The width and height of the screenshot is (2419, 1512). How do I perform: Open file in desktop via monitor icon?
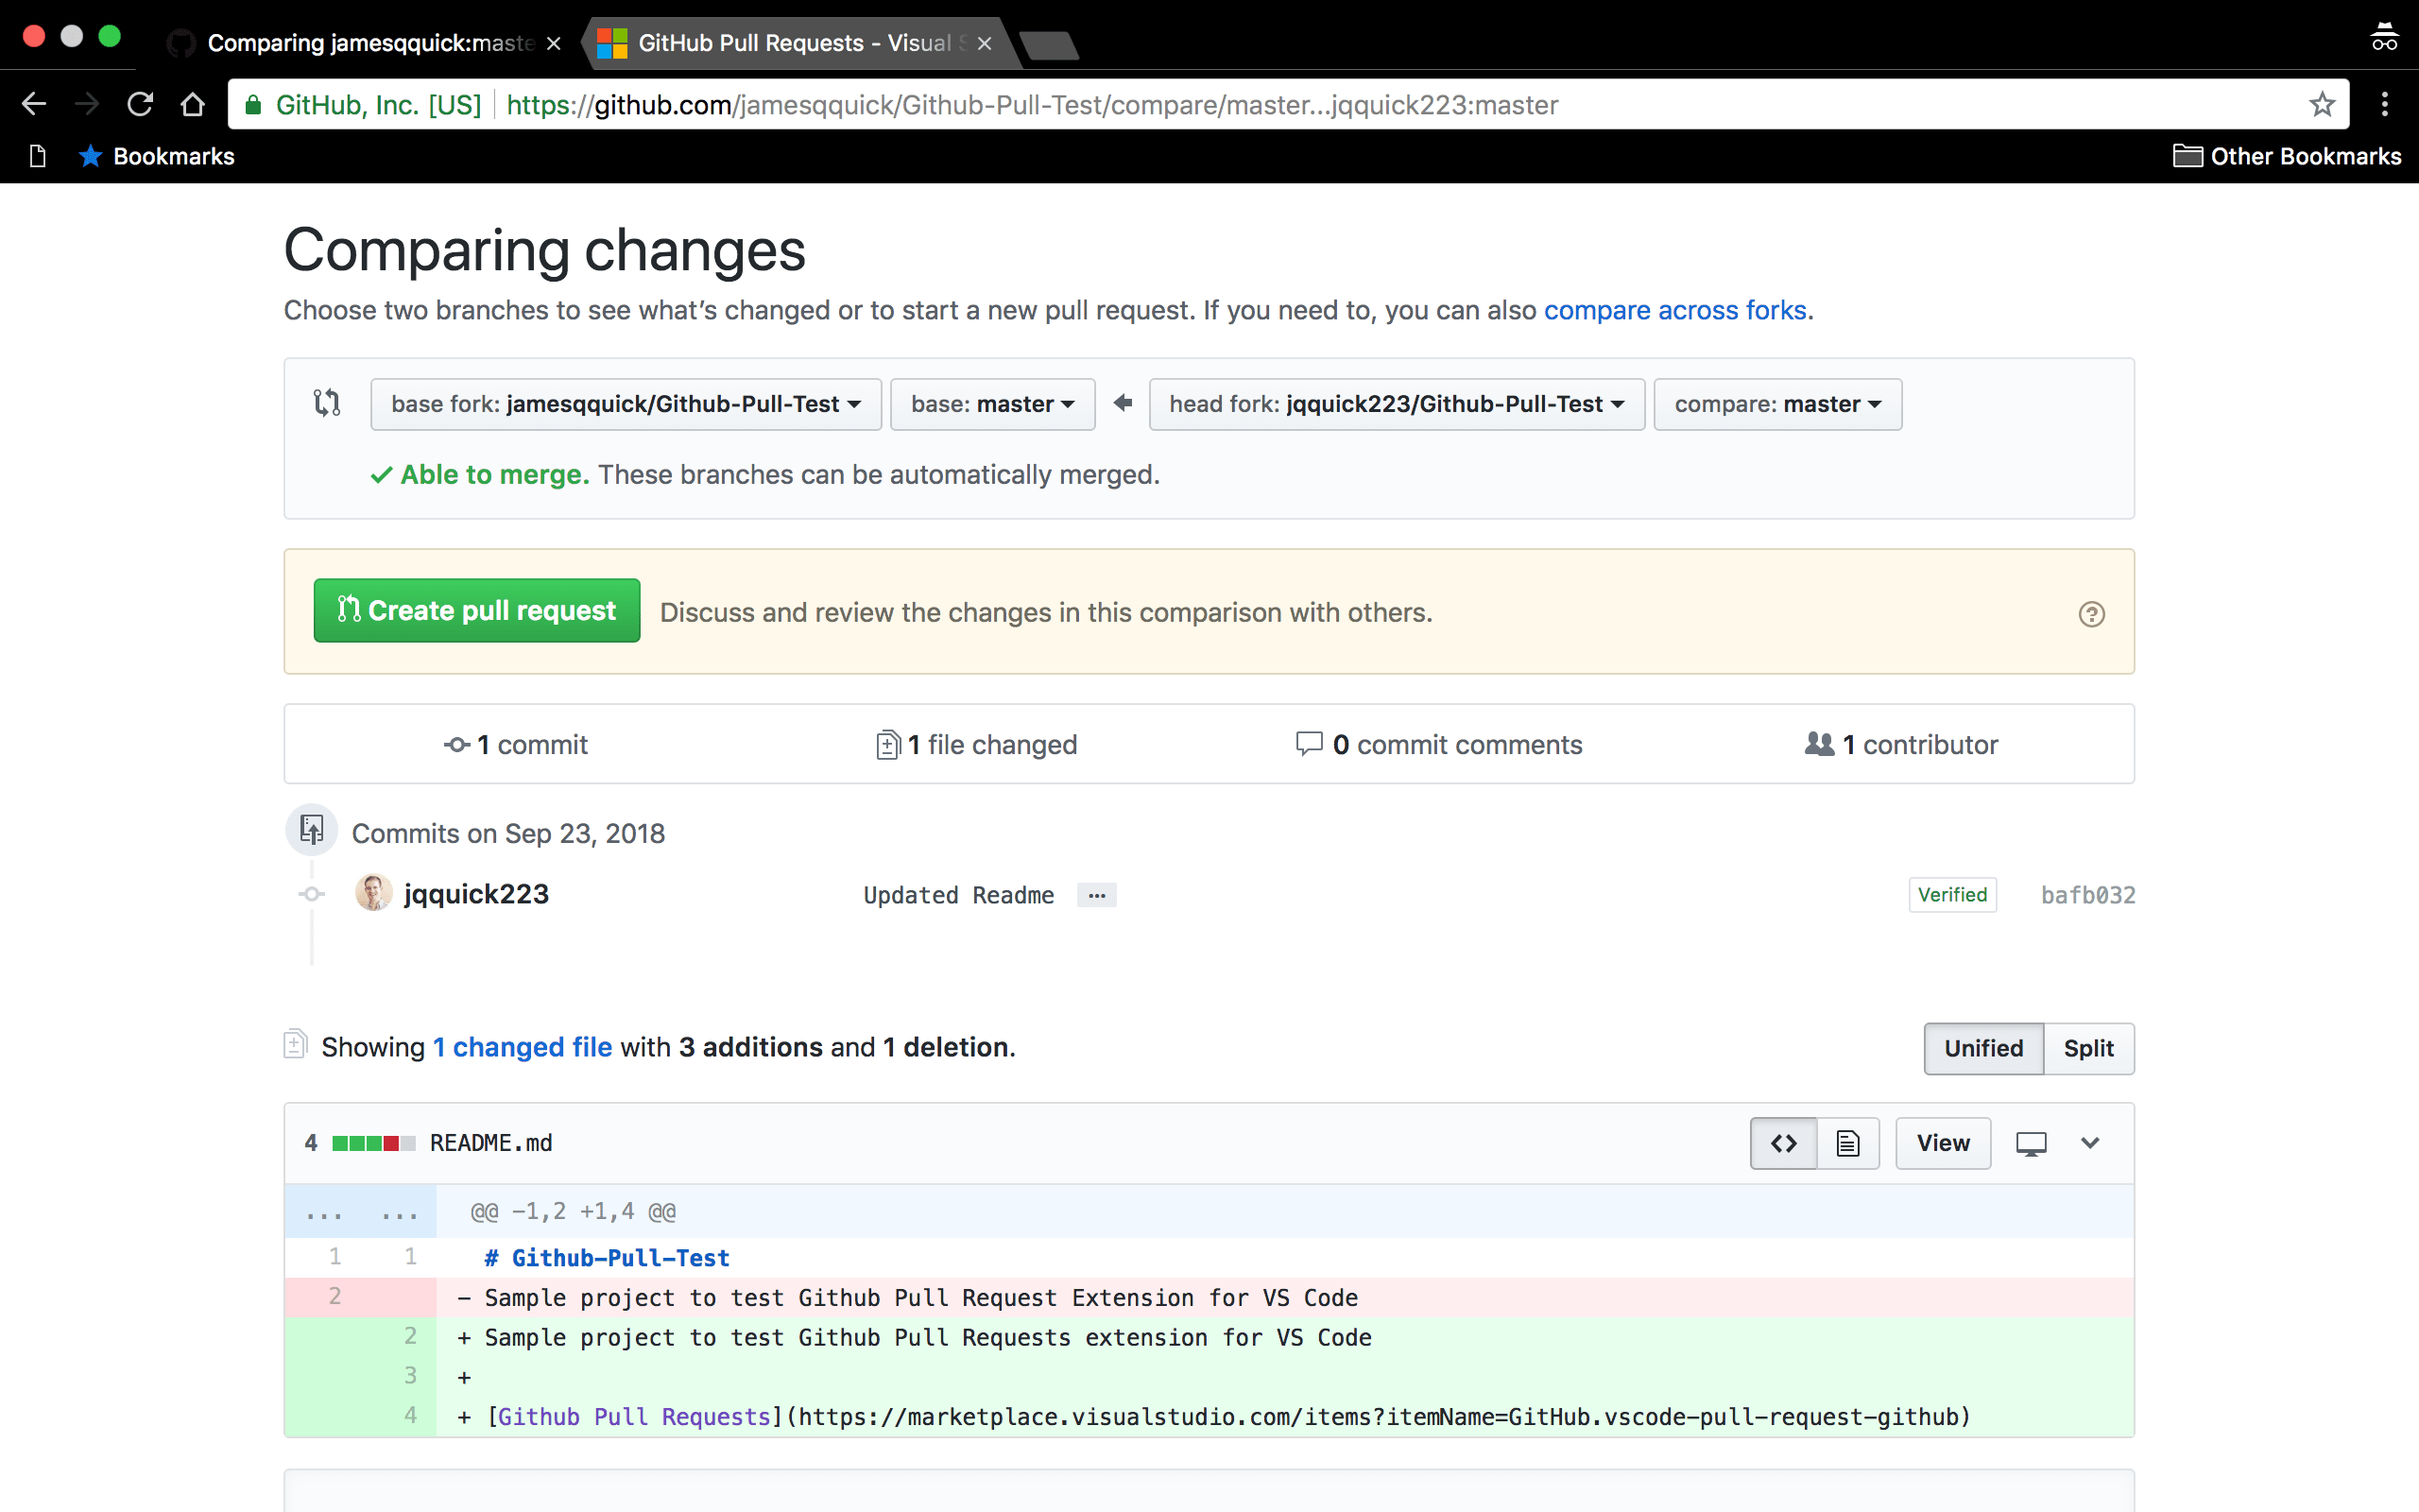2030,1143
